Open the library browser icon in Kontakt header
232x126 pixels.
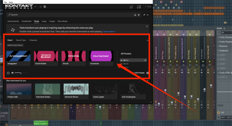(45, 7)
